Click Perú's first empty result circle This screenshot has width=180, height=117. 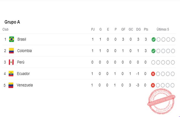[153, 62]
